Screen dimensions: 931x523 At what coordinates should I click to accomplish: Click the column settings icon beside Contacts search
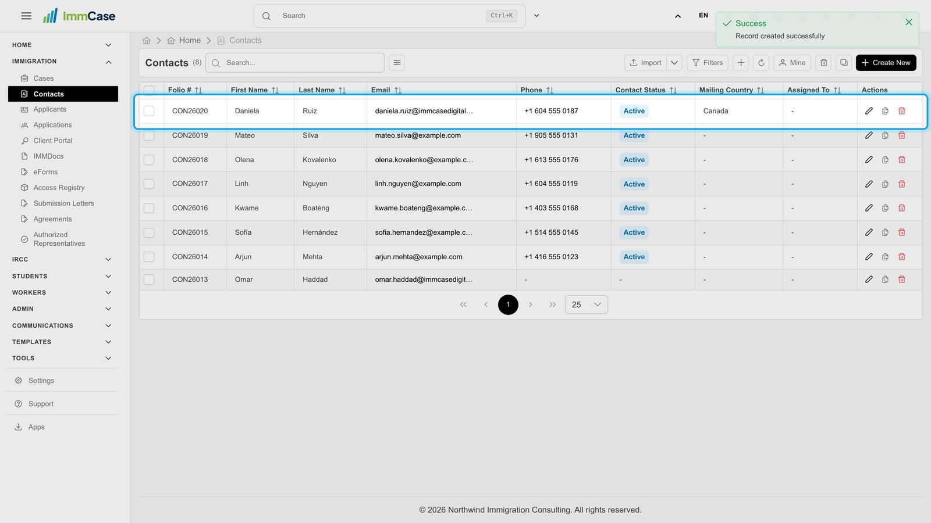pyautogui.click(x=397, y=63)
